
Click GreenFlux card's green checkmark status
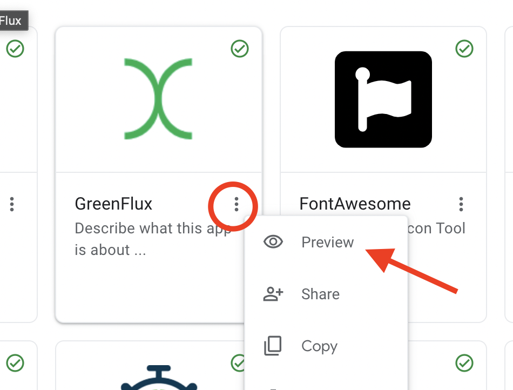click(240, 49)
